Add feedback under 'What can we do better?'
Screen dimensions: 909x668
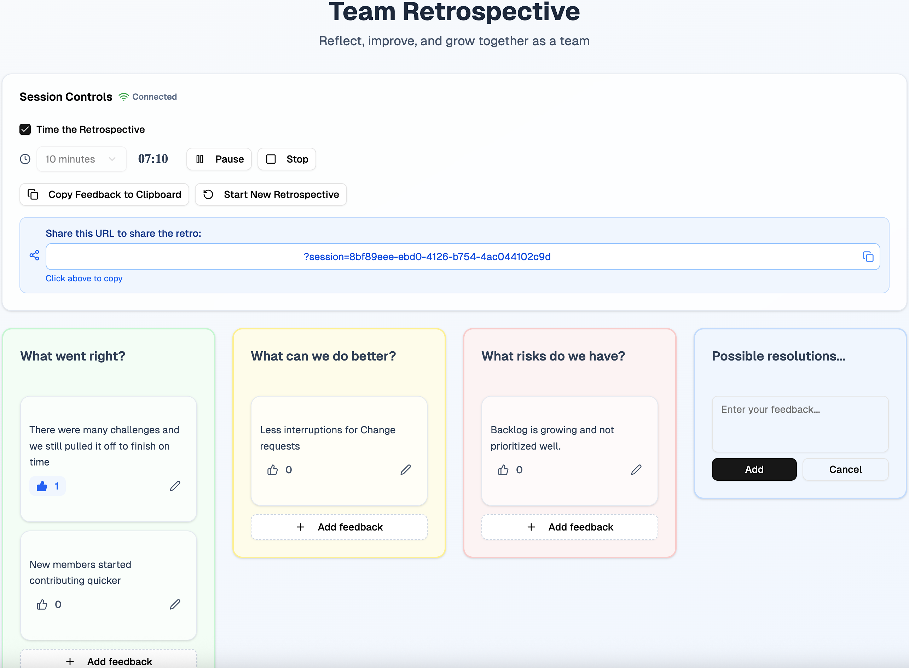coord(339,527)
